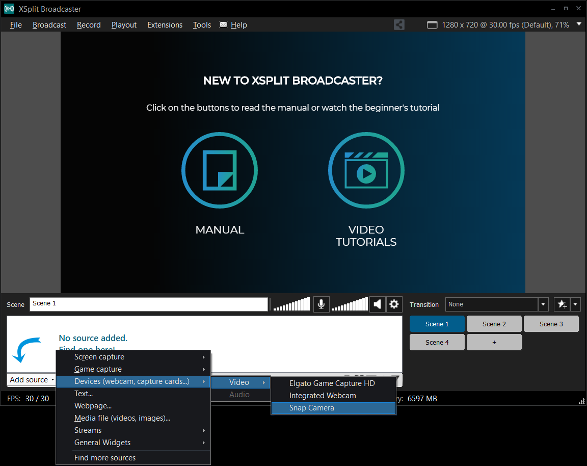Close the XSplit Broadcaster window
Image resolution: width=587 pixels, height=466 pixels.
pyautogui.click(x=578, y=9)
